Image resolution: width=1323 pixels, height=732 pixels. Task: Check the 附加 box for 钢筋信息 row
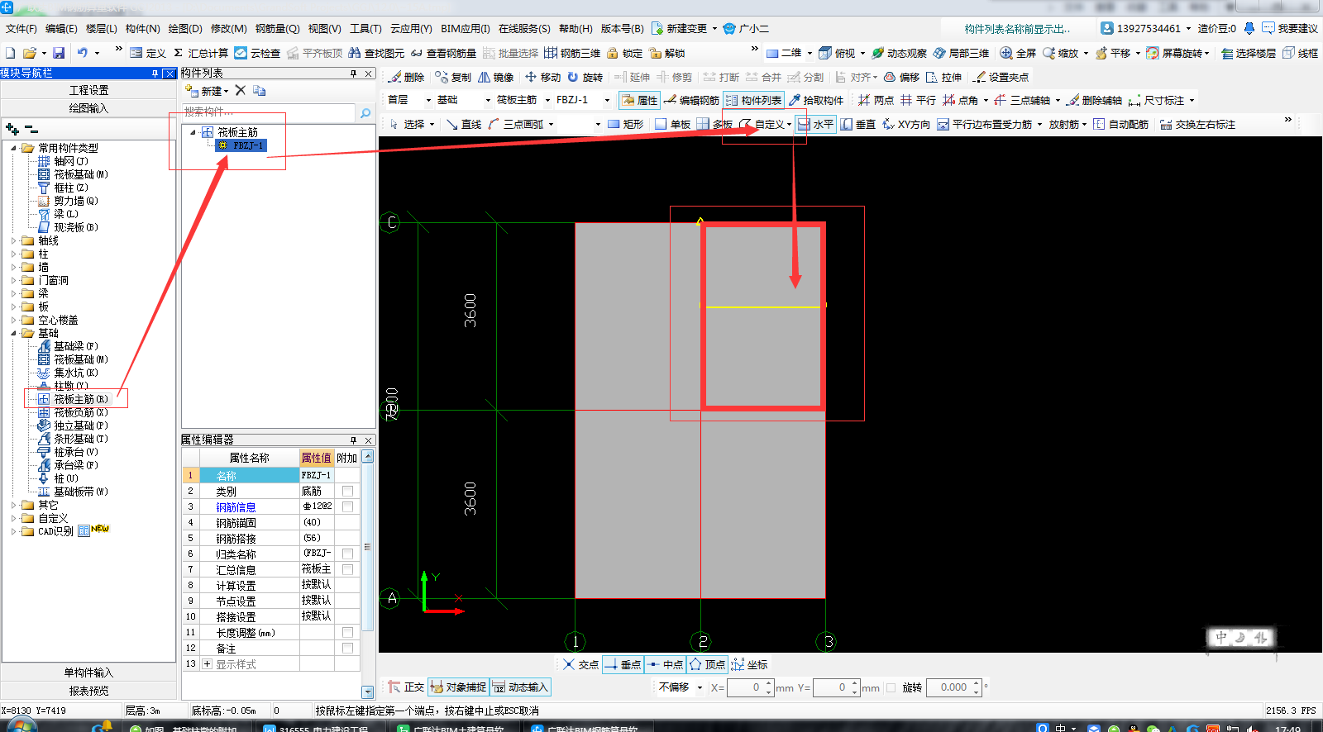tap(347, 506)
